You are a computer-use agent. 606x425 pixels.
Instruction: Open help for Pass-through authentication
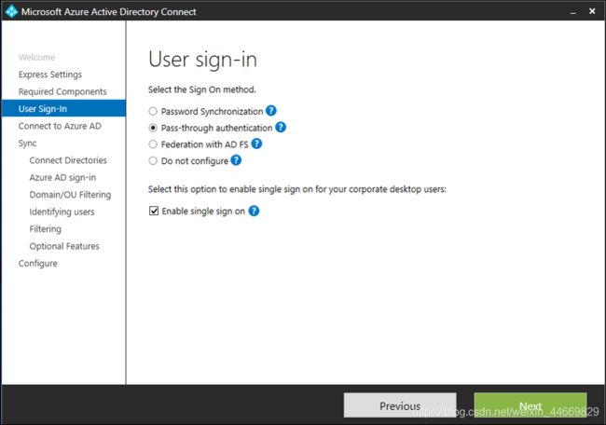pyautogui.click(x=281, y=127)
